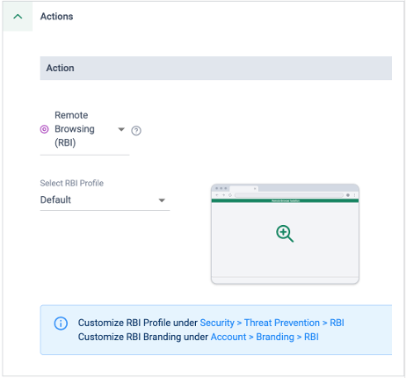Select the Remote Browsing (RBI) action text

tap(75, 129)
